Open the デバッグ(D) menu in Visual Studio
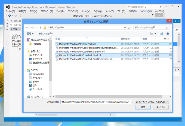 [x=73, y=11]
